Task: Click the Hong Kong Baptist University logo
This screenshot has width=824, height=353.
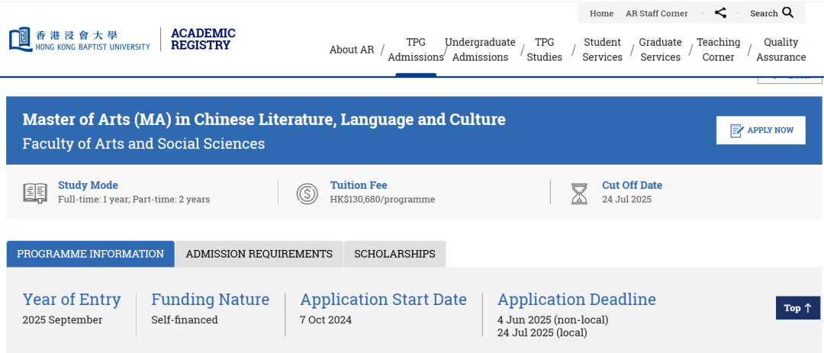Action: coord(79,40)
